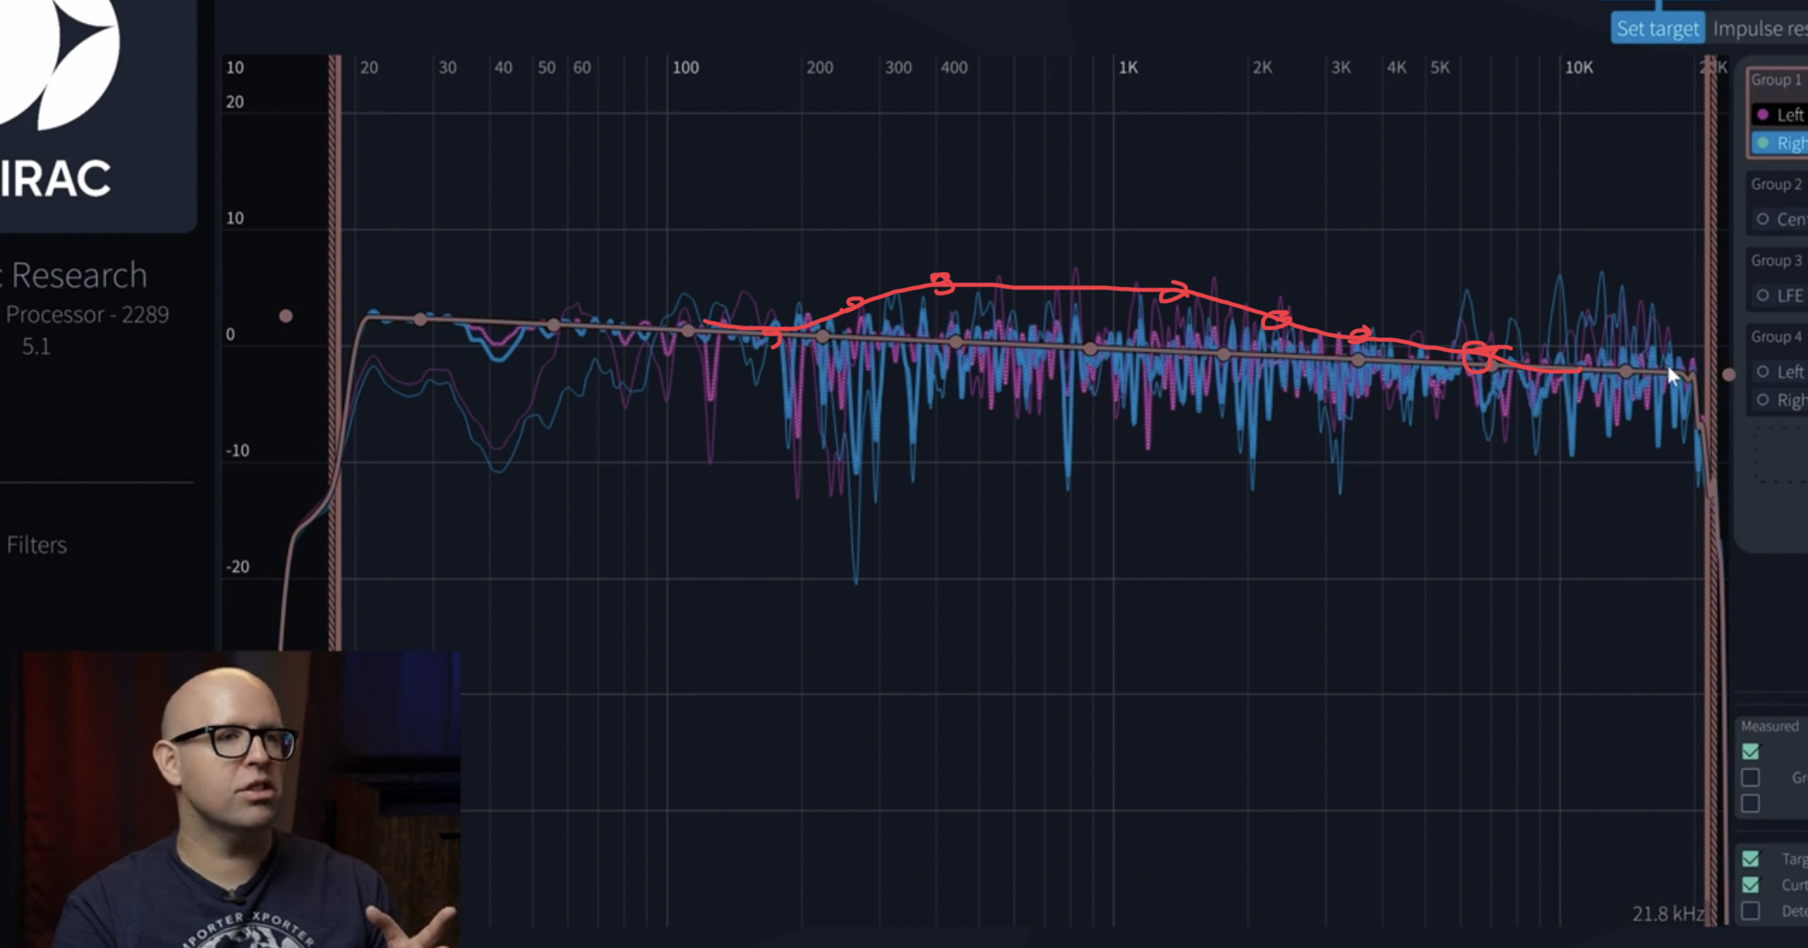Select the Center channel in Group 2
This screenshot has height=948, width=1808.
click(1780, 219)
